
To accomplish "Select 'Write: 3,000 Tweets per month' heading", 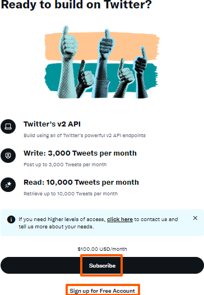I will point(80,153).
